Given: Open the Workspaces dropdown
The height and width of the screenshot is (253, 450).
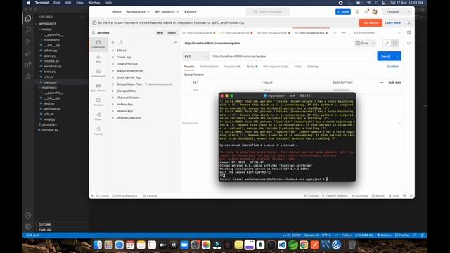Looking at the screenshot, I should click(x=138, y=12).
